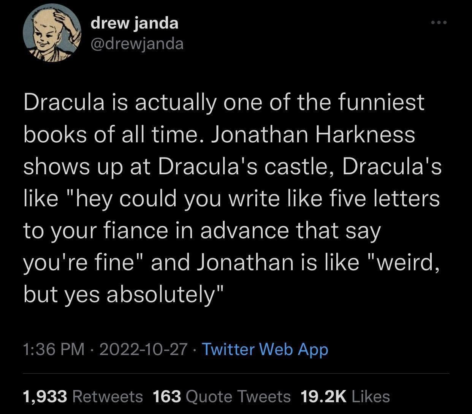Screen dimensions: 472x414
Task: Open the Retweets label
Action: point(107,396)
